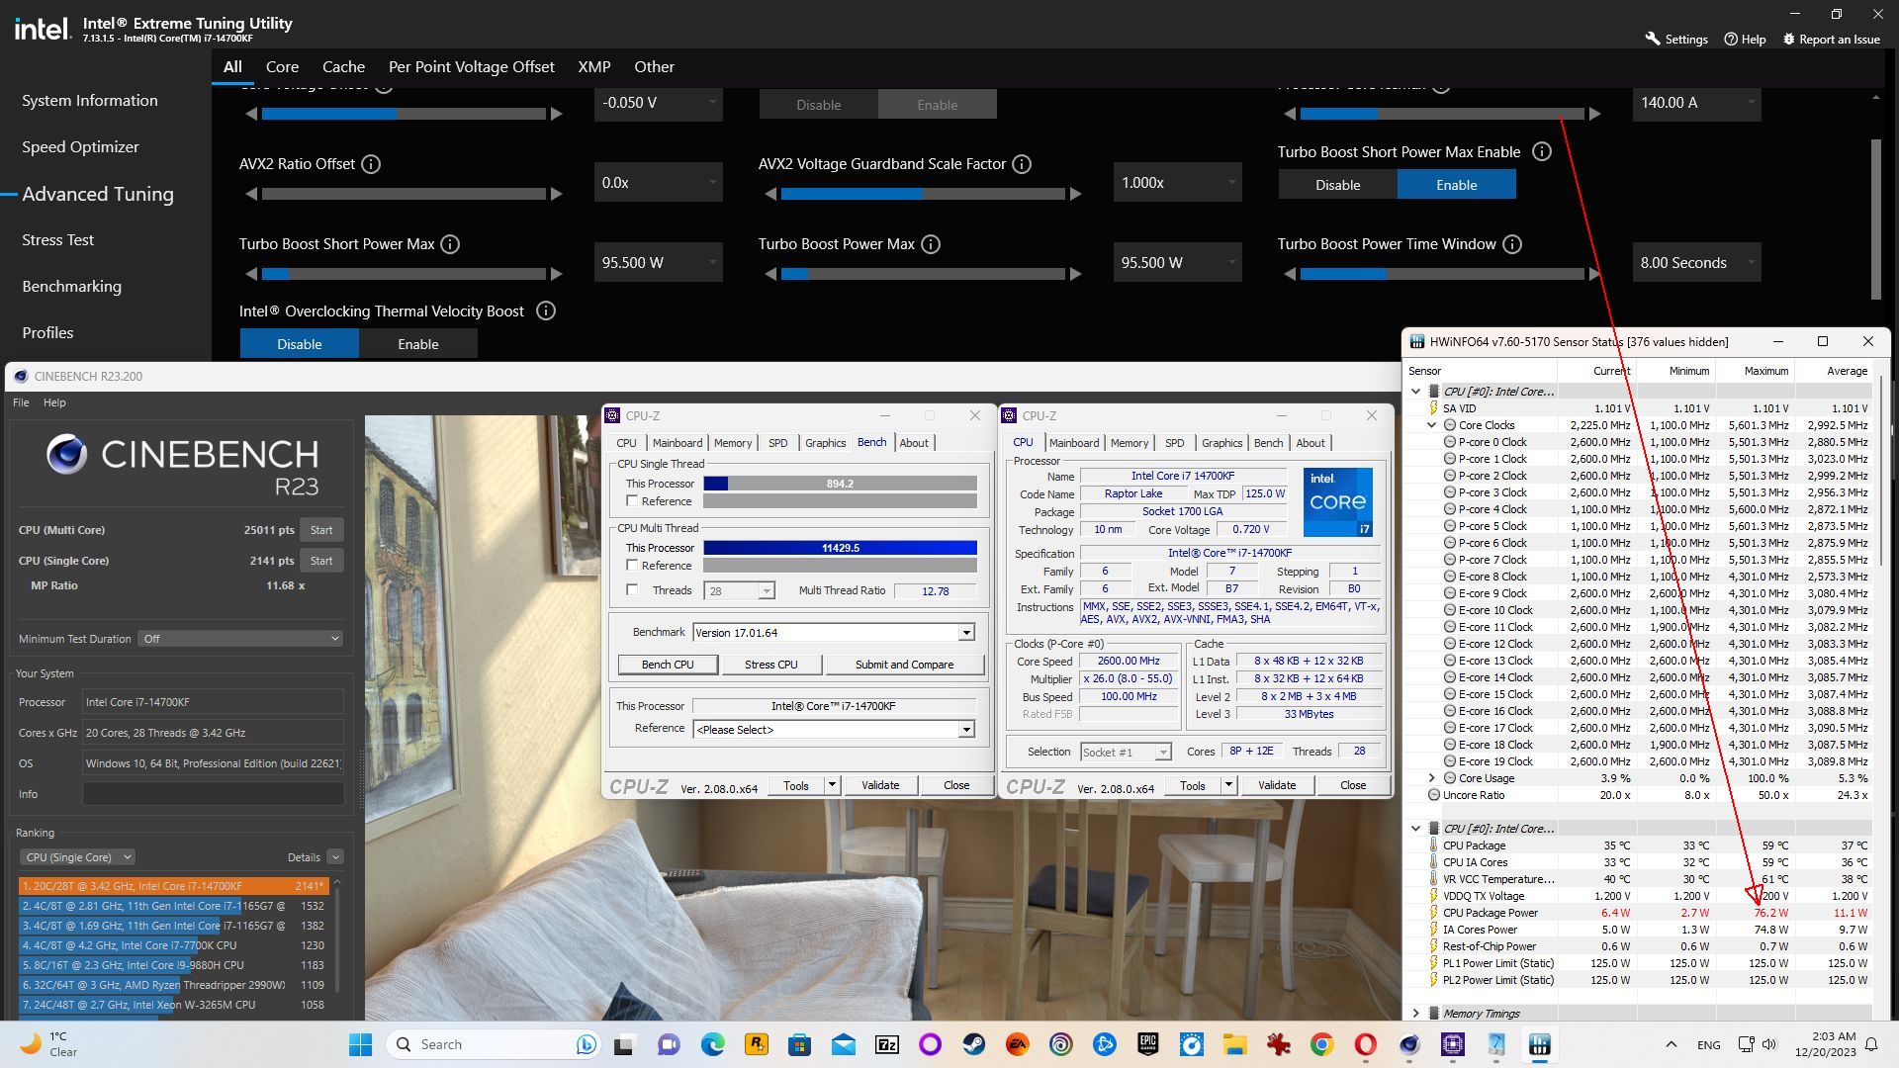Show info for Turbo Boost Short Power Max
The image size is (1899, 1068).
450,244
